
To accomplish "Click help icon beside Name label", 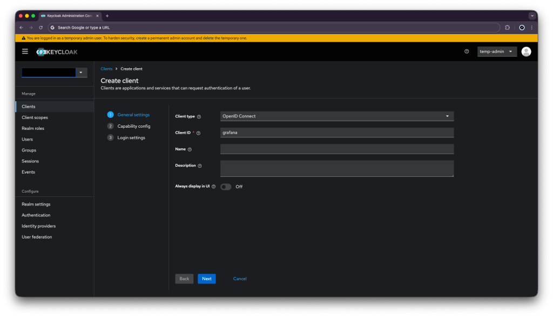I will coord(190,149).
